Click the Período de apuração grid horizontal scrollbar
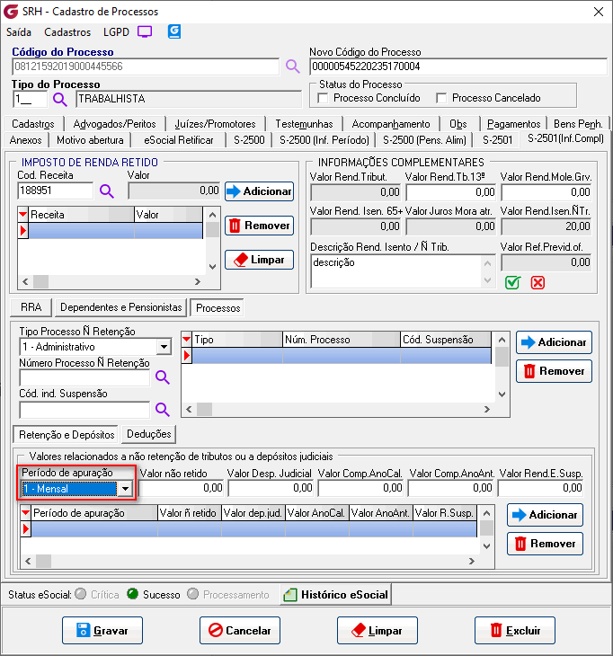Screen dimensions: 613x656 pyautogui.click(x=252, y=562)
